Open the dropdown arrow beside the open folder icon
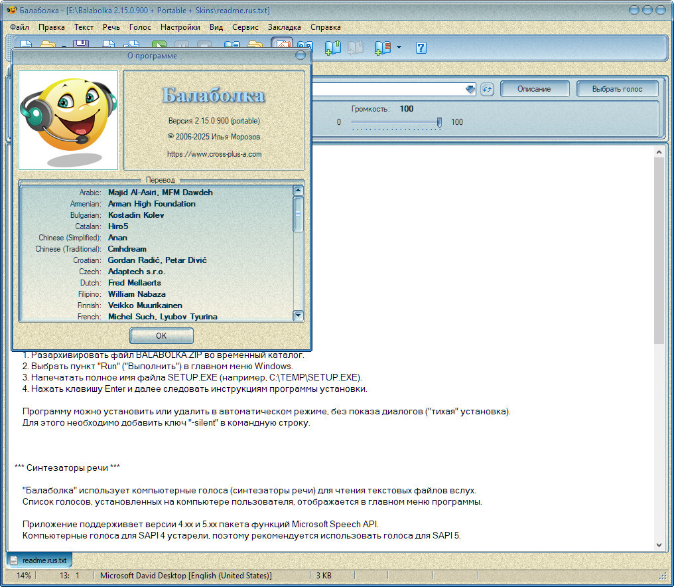Viewport: 674px width, 587px height. point(64,45)
